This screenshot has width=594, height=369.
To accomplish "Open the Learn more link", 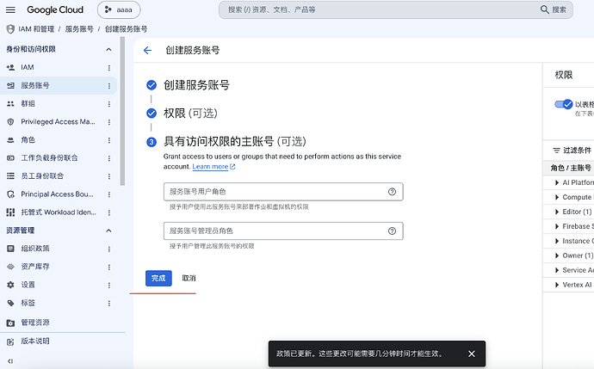I will (x=213, y=167).
